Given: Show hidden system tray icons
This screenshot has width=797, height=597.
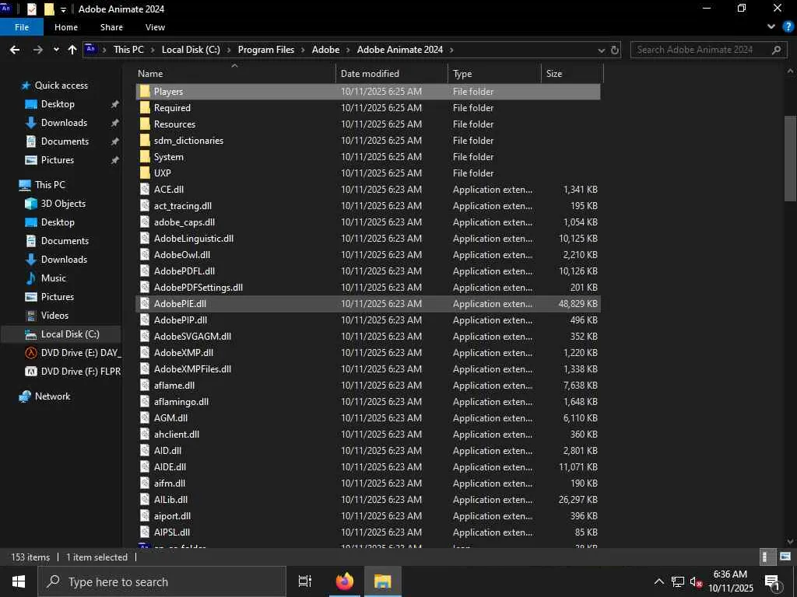Looking at the screenshot, I should tap(658, 581).
